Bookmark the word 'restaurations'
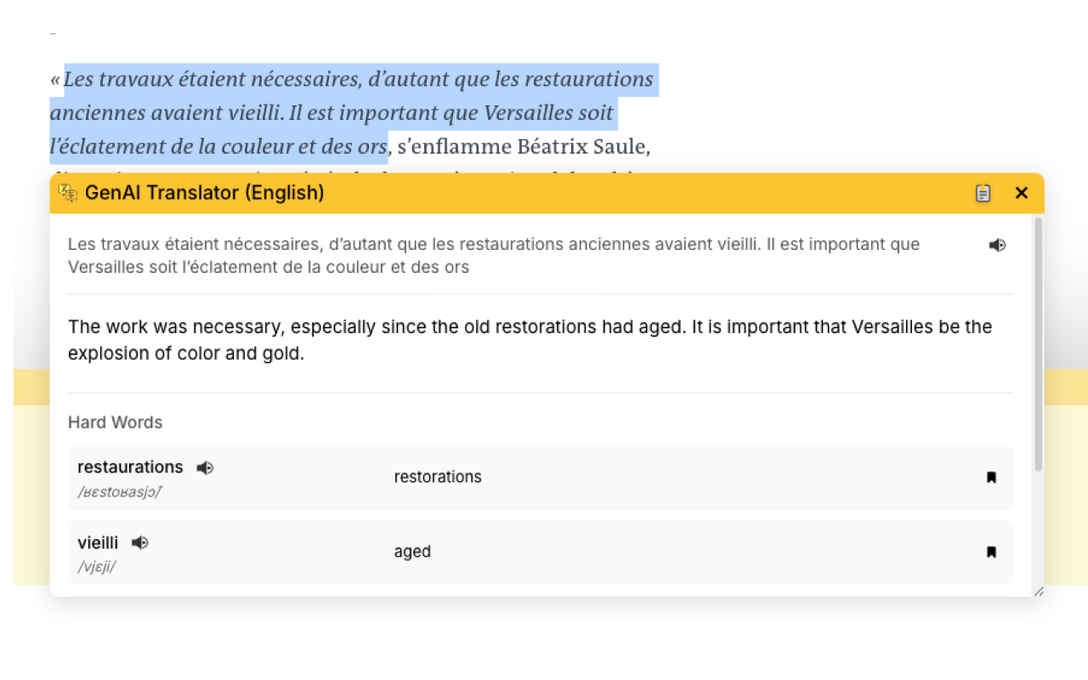This screenshot has height=680, width=1088. [991, 478]
